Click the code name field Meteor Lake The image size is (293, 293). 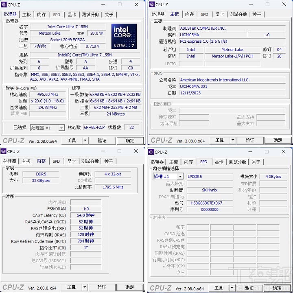coord(50,33)
